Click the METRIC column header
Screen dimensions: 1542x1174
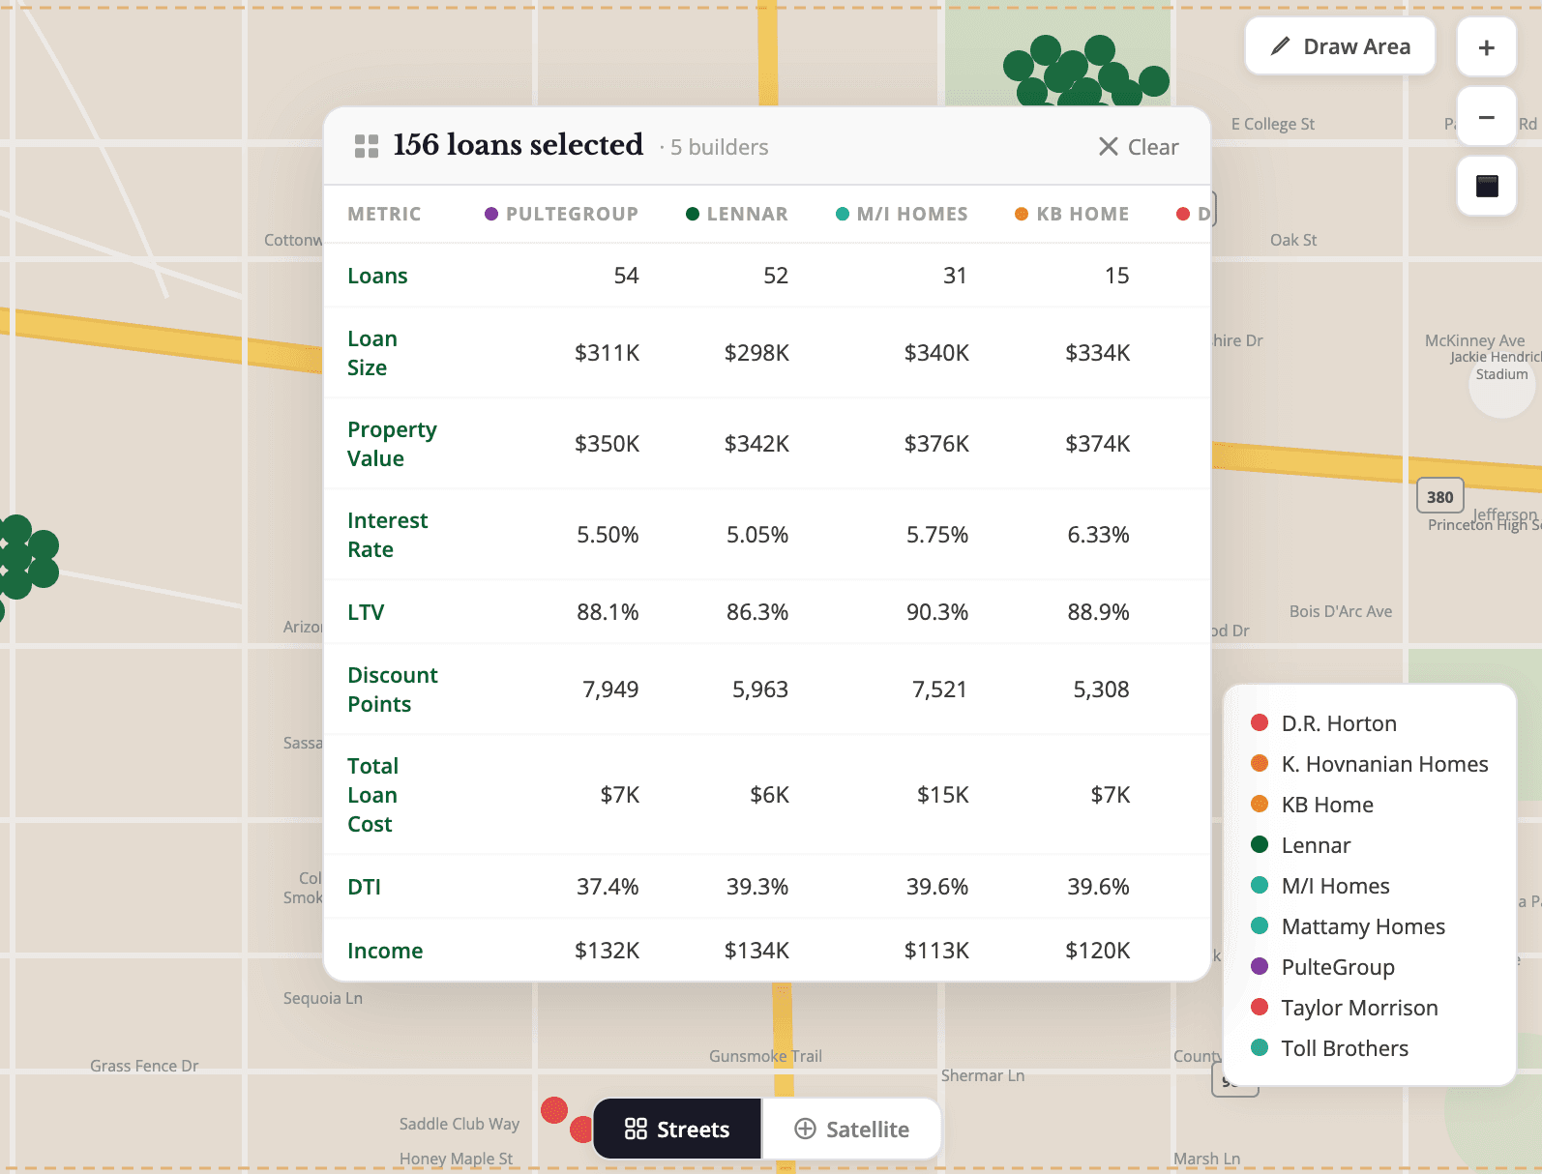[384, 214]
